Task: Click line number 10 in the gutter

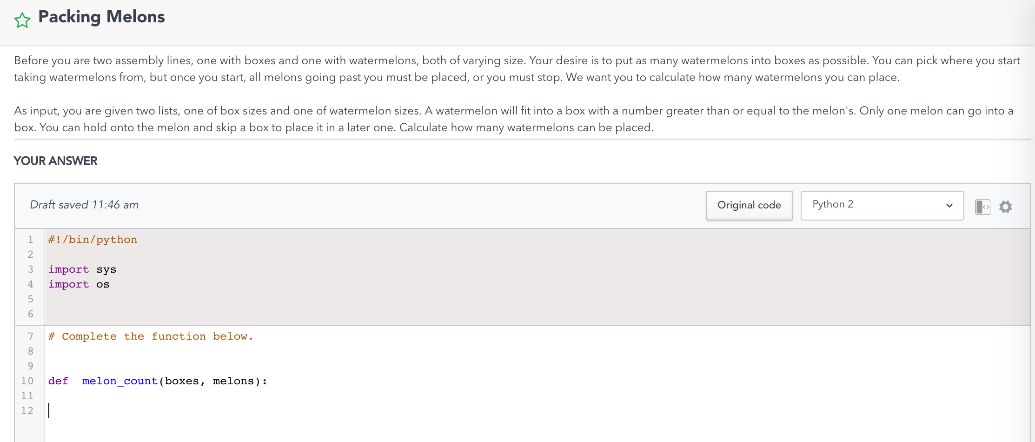Action: tap(27, 381)
